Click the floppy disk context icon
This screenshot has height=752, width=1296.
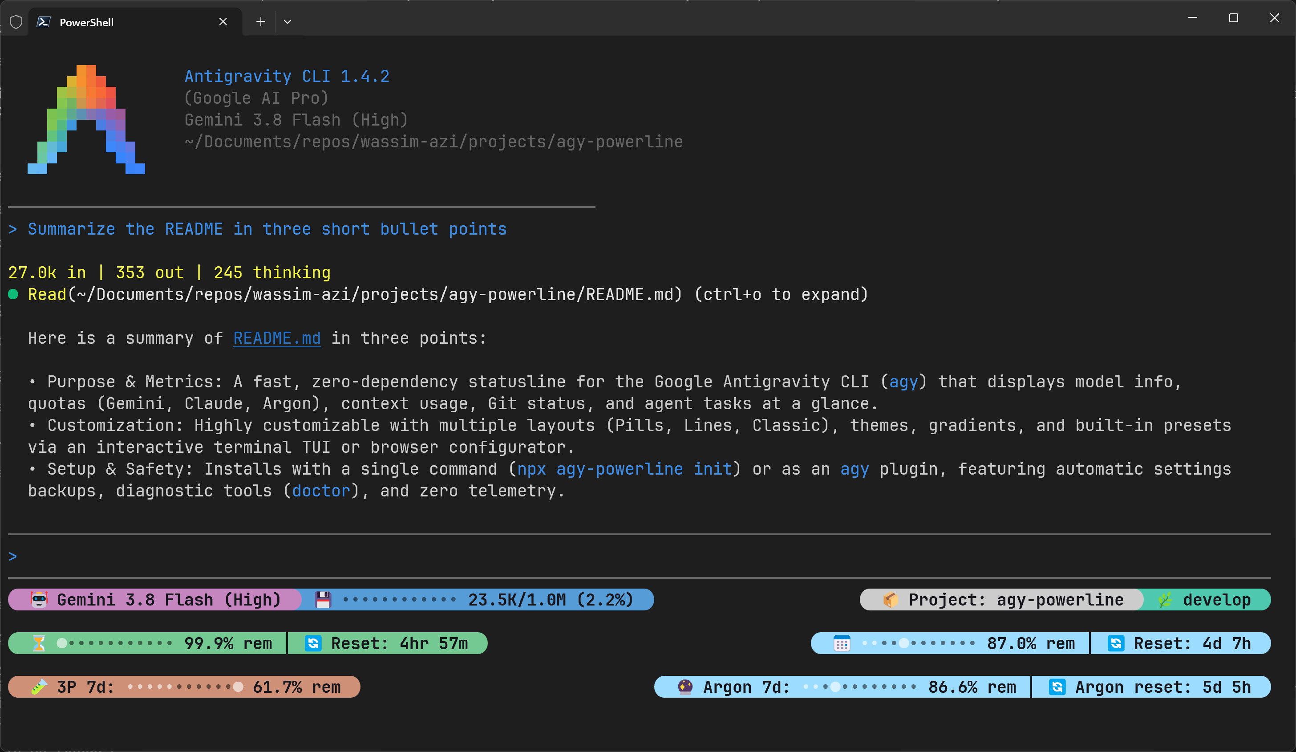tap(323, 600)
